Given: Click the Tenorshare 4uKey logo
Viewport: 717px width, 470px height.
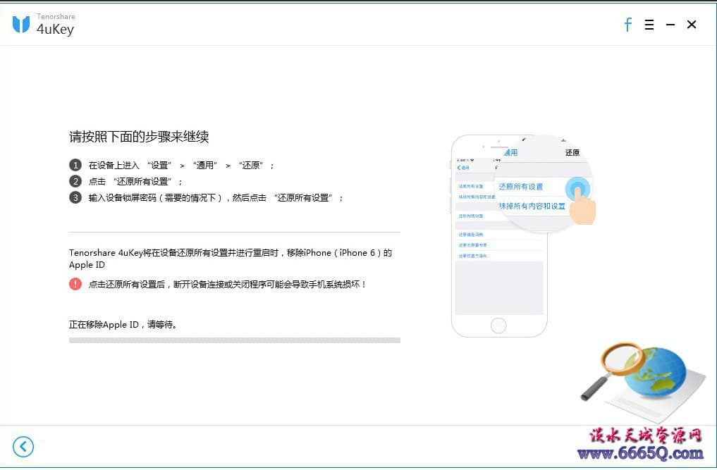Looking at the screenshot, I should point(21,24).
